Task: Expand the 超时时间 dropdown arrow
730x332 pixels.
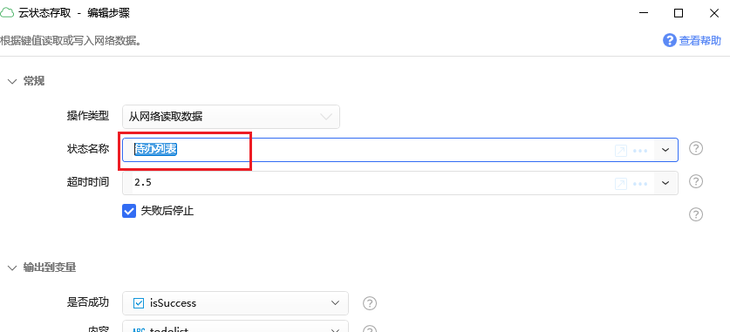Action: (x=666, y=183)
